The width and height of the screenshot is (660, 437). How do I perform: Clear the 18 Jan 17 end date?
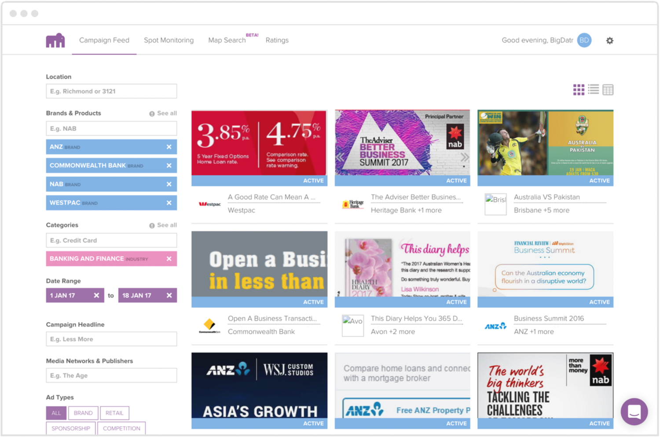[169, 295]
